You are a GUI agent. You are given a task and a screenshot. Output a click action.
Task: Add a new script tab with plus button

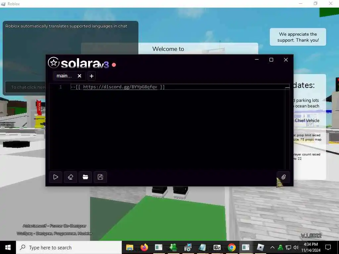(91, 76)
